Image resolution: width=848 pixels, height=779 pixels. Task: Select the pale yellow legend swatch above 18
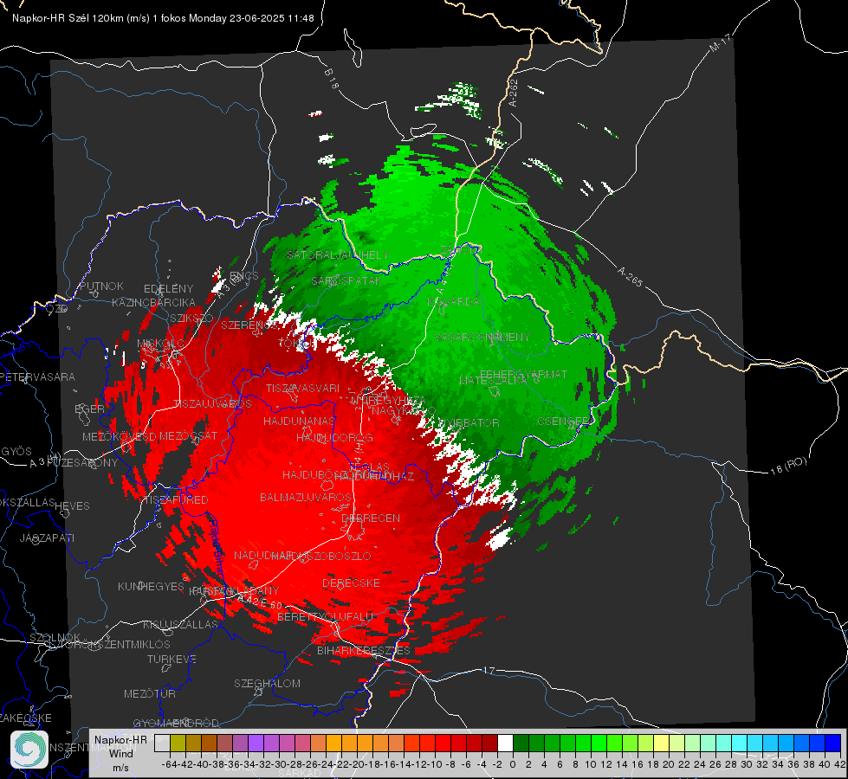662,744
